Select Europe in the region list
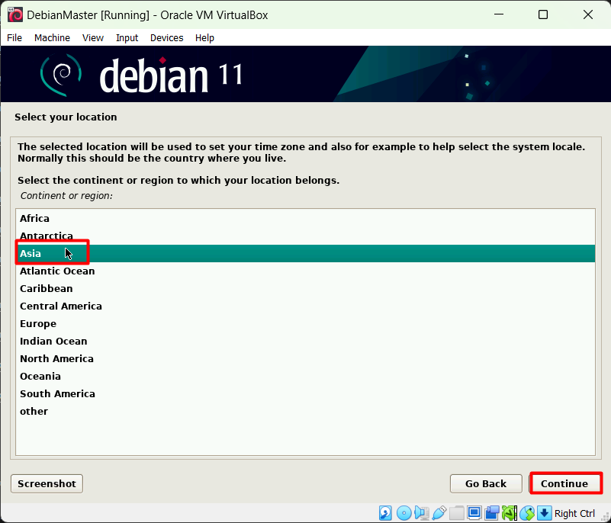Screen dimensions: 611x523 pyautogui.click(x=305, y=323)
